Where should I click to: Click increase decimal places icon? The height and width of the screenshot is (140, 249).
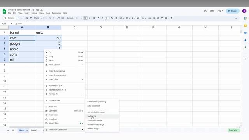point(58,18)
